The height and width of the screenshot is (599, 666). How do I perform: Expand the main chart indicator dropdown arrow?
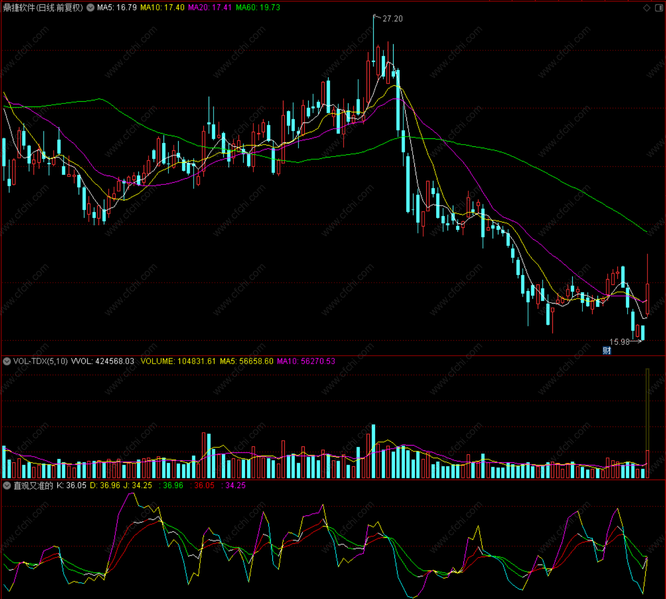(90, 8)
